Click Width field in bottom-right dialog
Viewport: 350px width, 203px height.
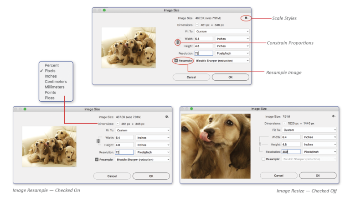coord(291,137)
